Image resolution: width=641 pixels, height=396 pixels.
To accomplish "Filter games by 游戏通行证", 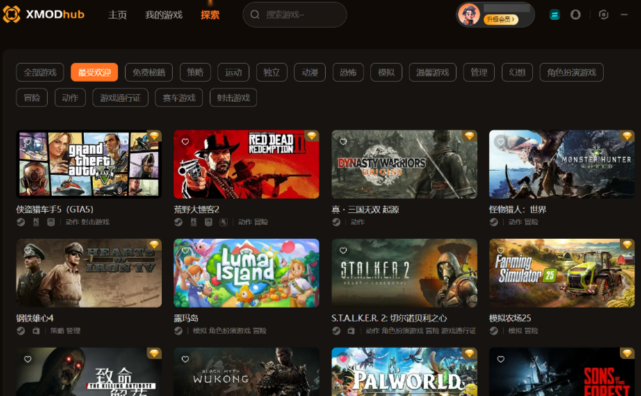I will [120, 98].
